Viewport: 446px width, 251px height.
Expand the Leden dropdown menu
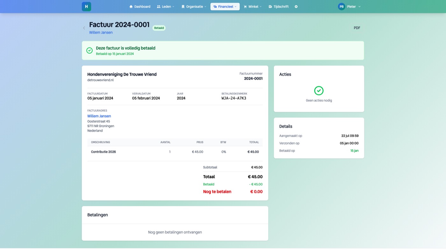(166, 6)
